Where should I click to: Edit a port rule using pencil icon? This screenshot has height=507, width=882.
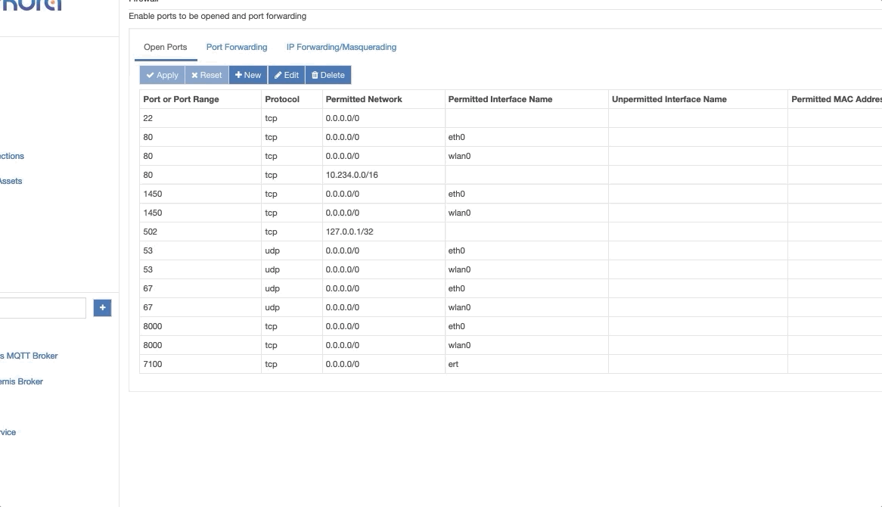(286, 74)
